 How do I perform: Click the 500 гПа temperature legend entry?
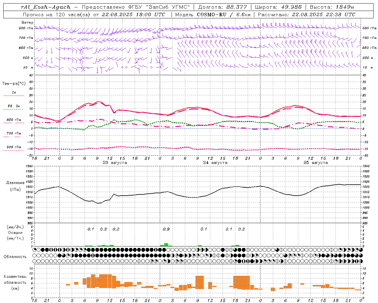(x=14, y=147)
